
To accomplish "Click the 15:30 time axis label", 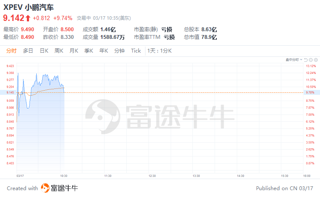I will coord(285,176).
